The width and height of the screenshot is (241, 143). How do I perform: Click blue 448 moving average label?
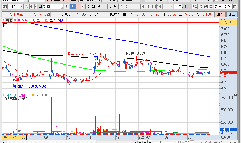point(60,20)
